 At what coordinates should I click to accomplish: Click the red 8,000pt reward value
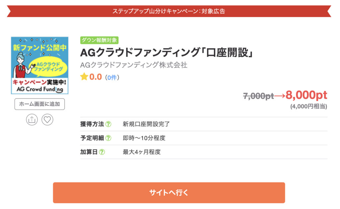306,95
